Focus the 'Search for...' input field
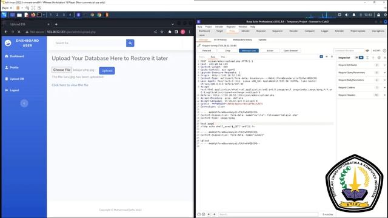Screen dimensions: 388x218 (x=90, y=43)
